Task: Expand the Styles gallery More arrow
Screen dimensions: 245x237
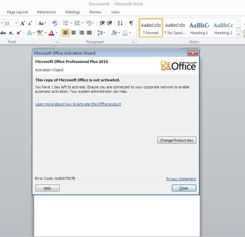Action: 238,34
